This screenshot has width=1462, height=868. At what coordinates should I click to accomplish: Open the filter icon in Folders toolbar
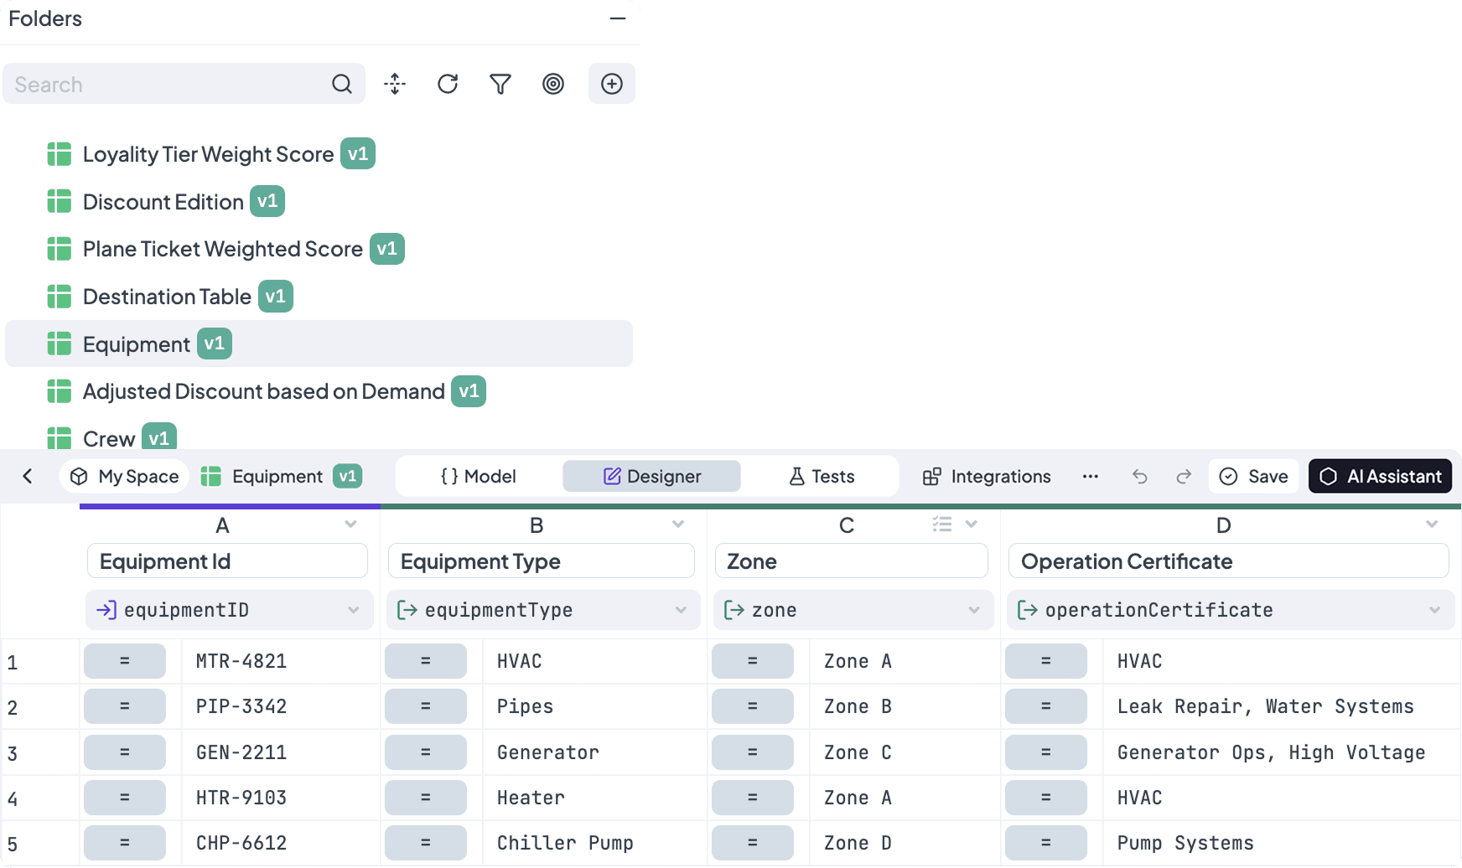tap(500, 84)
